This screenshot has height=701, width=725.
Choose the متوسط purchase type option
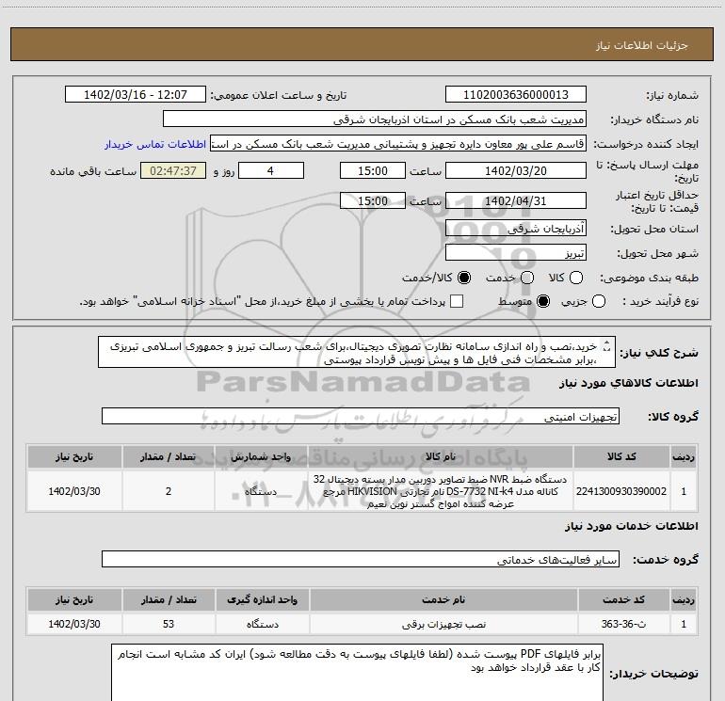point(543,302)
